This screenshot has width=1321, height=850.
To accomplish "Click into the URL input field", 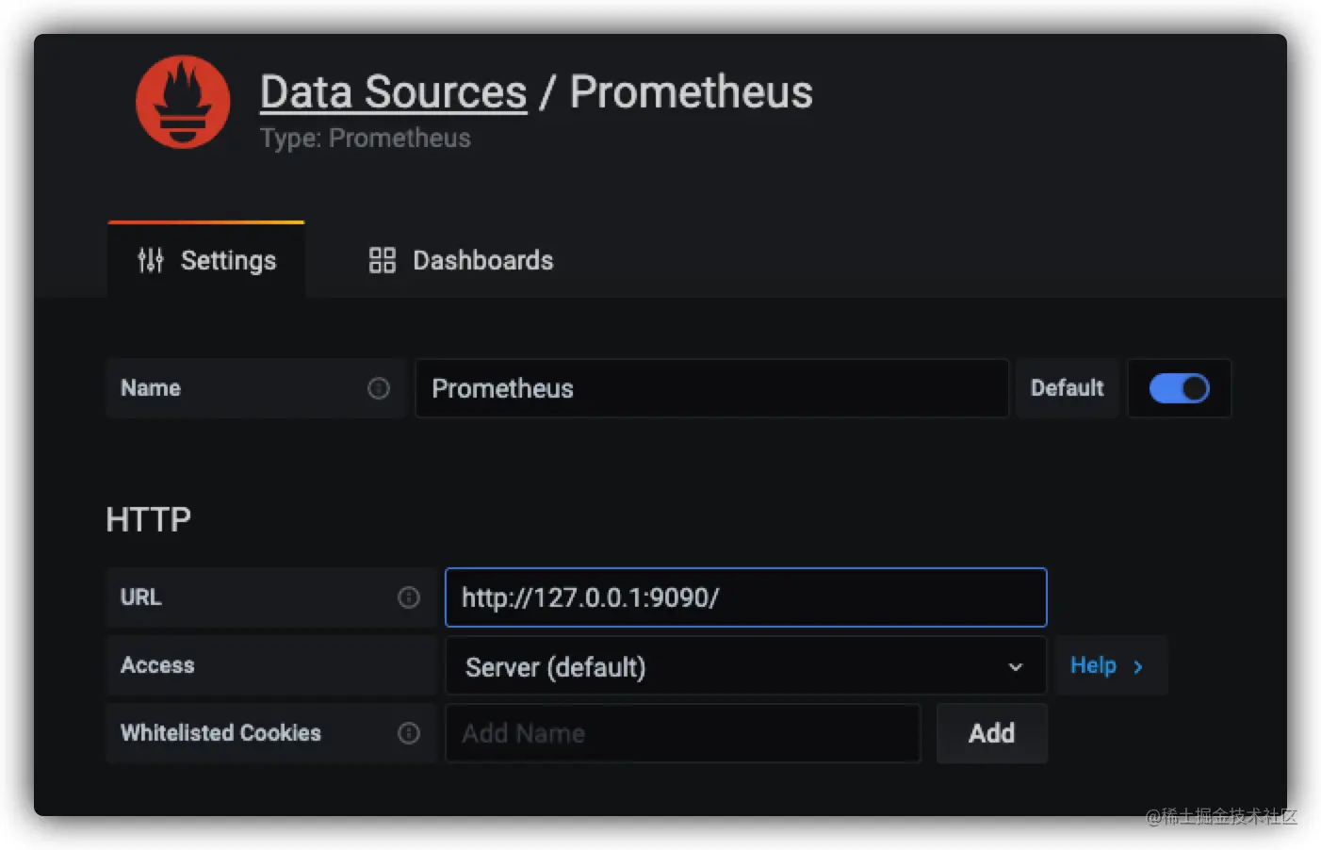I will coord(745,597).
